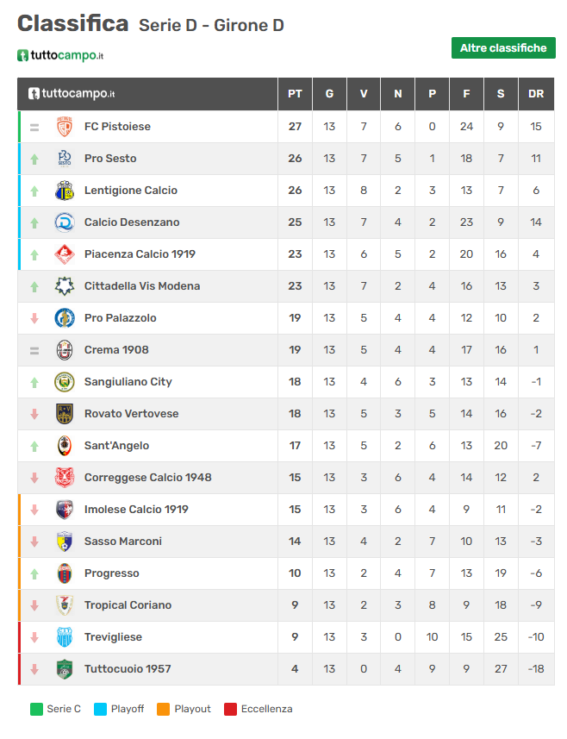567x739 pixels.
Task: Click the red down arrow beside Pro Palazzolo
Action: point(34,318)
